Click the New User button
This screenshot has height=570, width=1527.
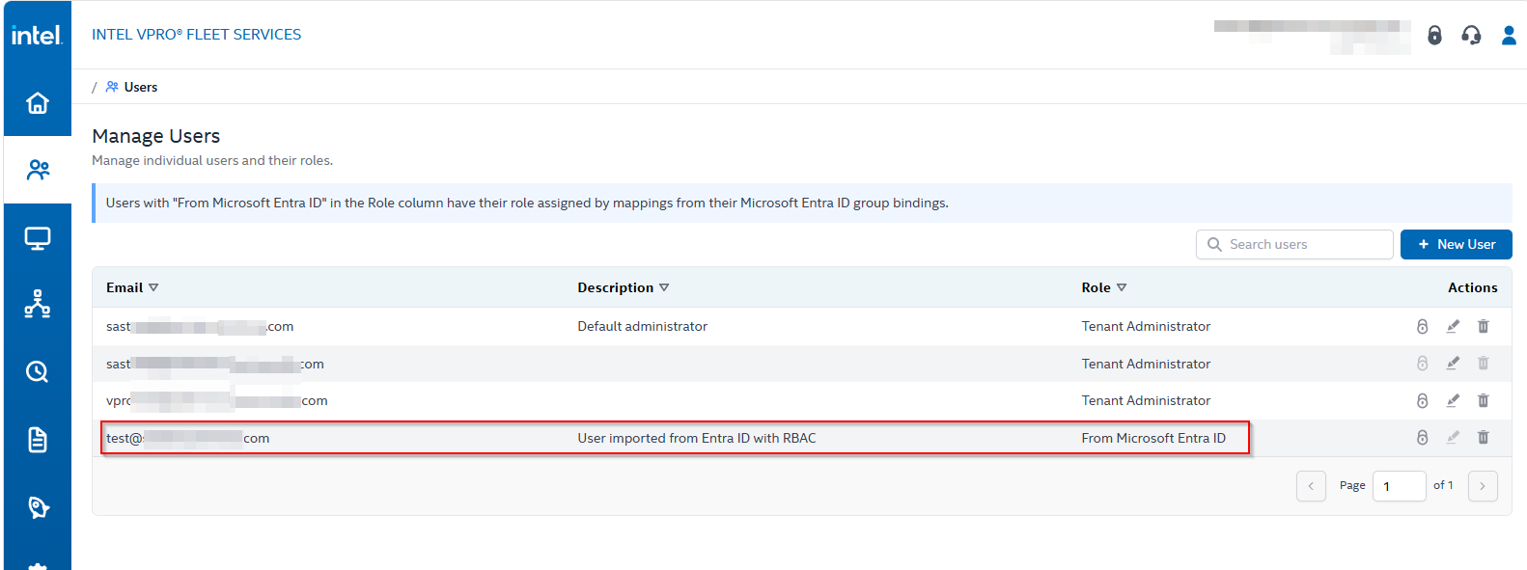[1456, 244]
